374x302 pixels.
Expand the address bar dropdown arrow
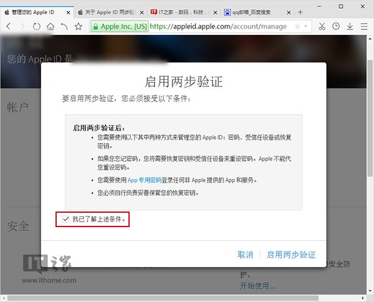coord(306,26)
